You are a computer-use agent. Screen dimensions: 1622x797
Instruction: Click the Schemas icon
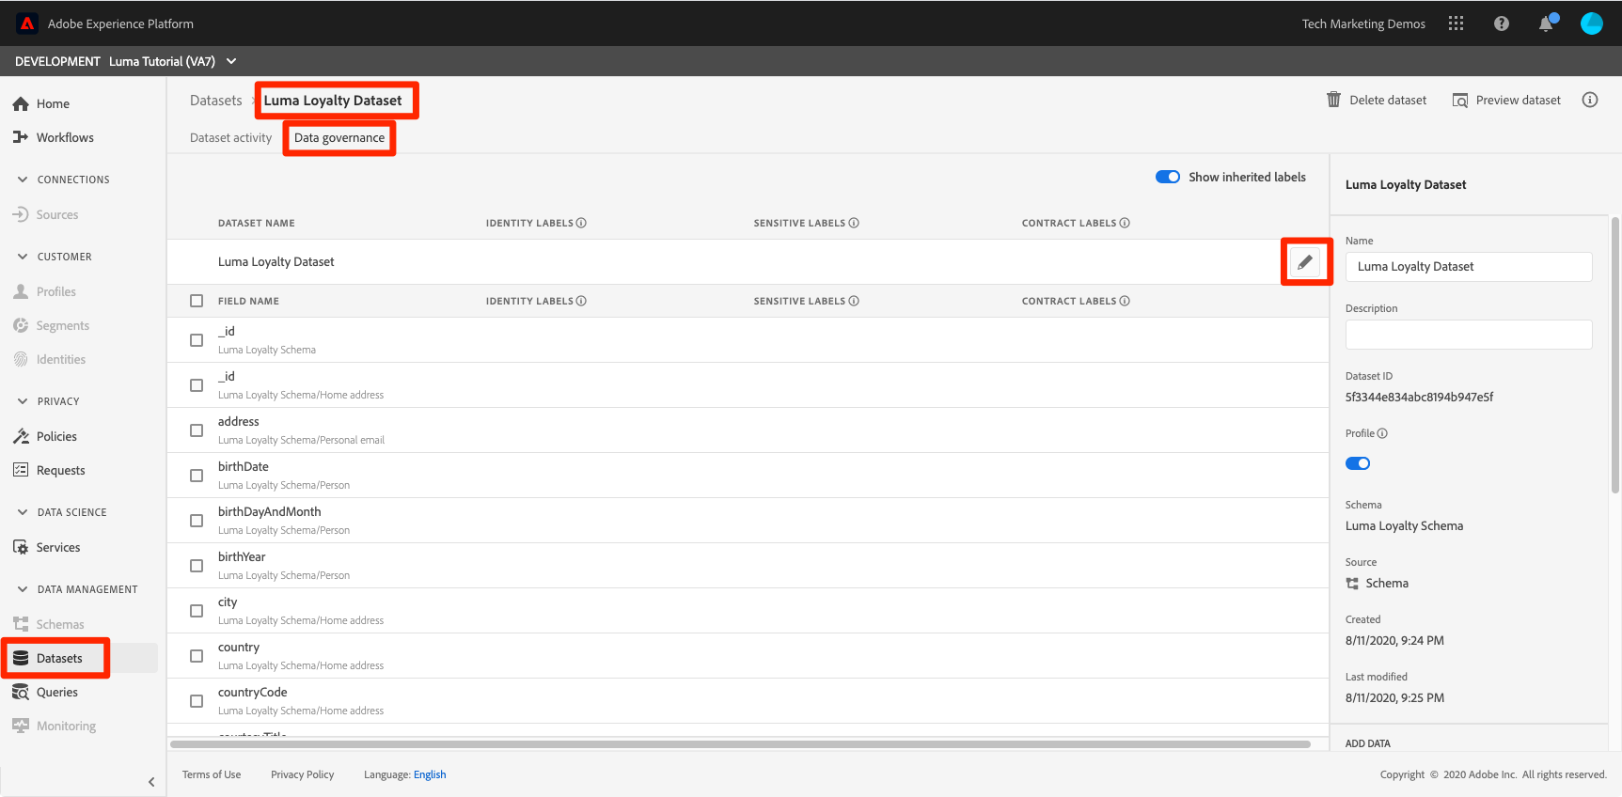click(21, 624)
